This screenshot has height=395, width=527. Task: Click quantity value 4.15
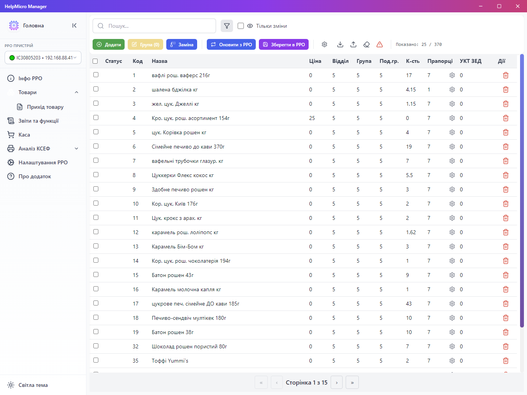tap(411, 89)
